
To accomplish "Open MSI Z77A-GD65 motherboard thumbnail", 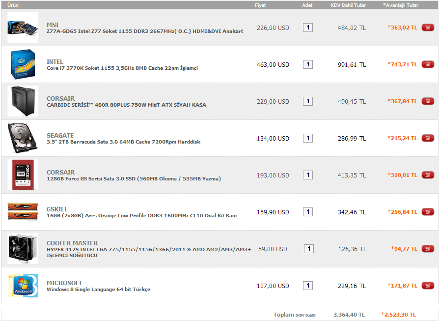I will point(23,28).
